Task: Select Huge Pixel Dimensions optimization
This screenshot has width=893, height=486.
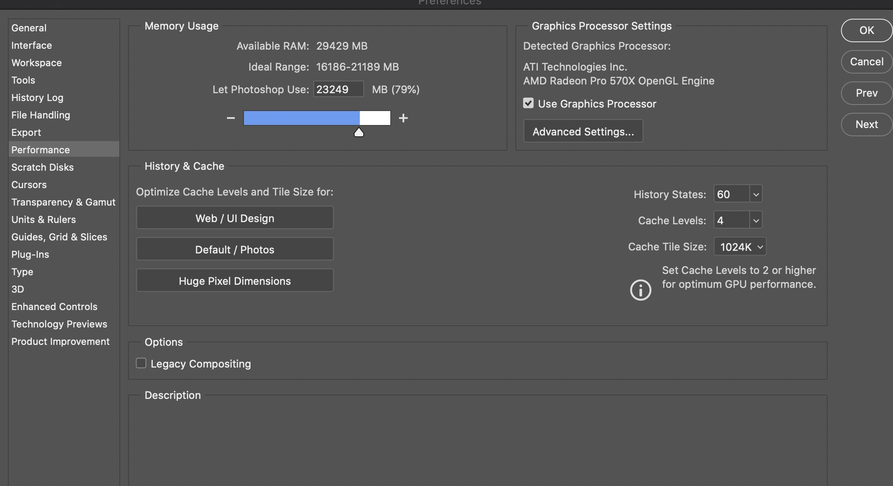Action: point(234,280)
